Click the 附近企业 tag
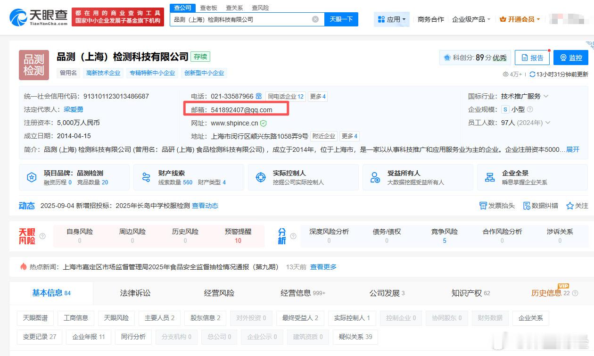Screen dimensions: 594x356 (324, 136)
